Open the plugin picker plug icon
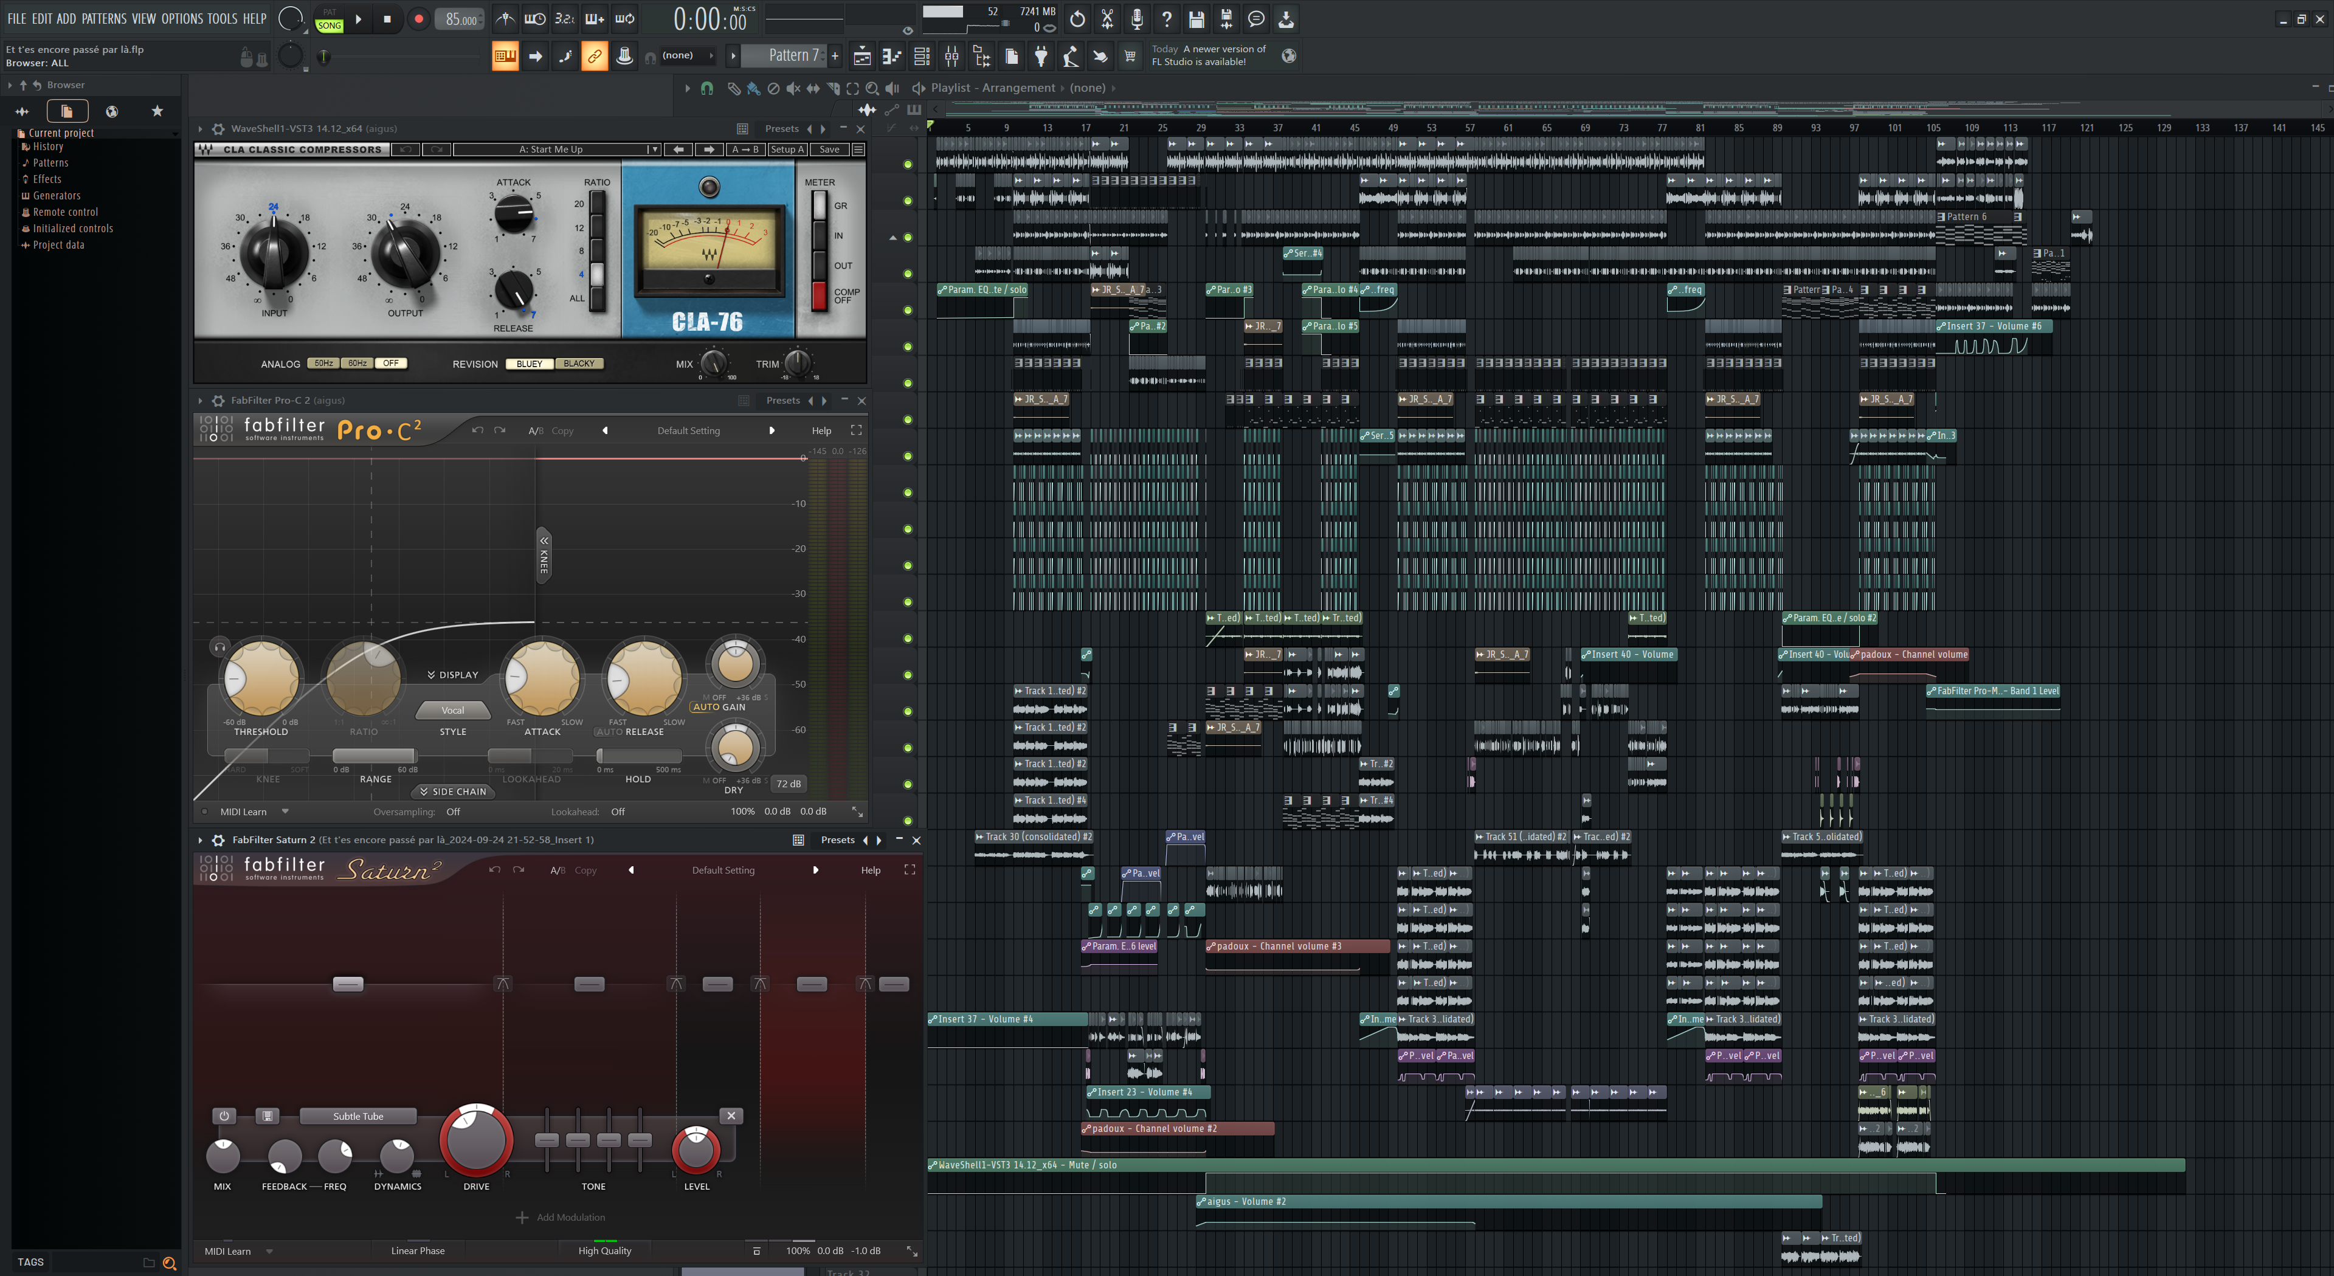Viewport: 2334px width, 1276px height. click(x=1041, y=56)
